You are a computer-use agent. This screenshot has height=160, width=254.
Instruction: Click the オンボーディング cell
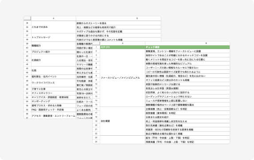coord(54,101)
